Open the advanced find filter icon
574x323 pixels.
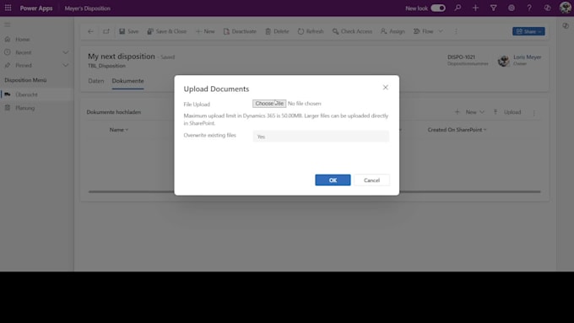(494, 8)
